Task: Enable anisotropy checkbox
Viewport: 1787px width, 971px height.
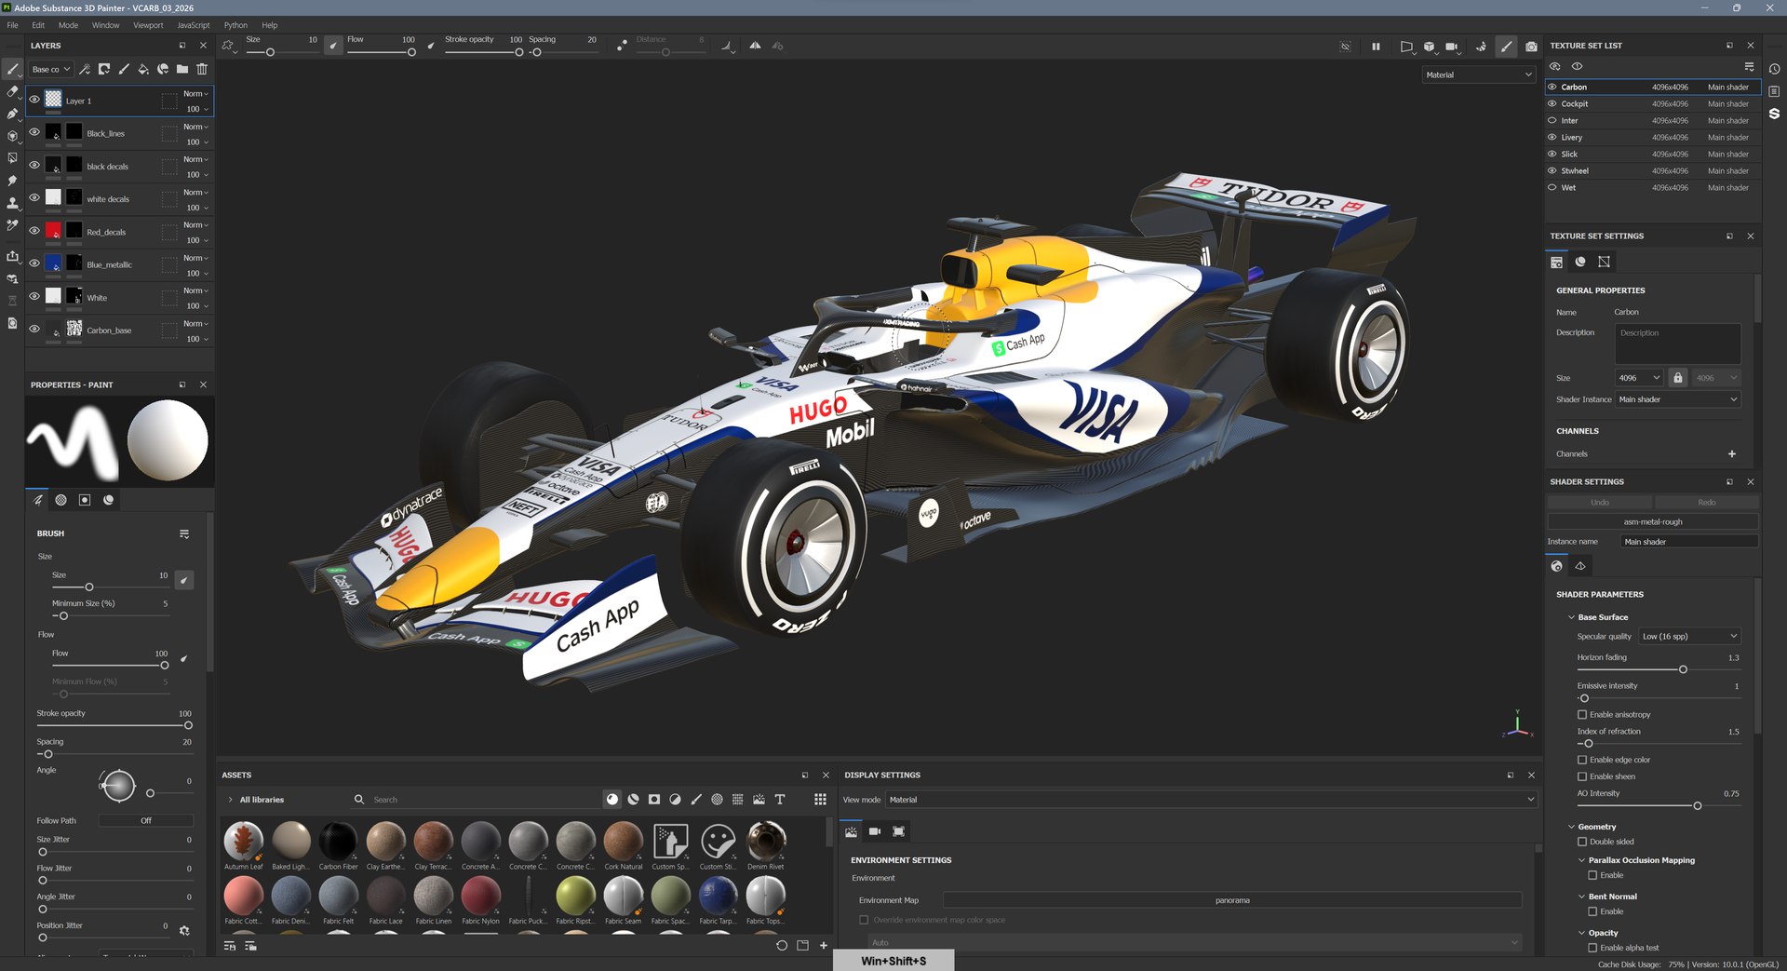Action: pyautogui.click(x=1582, y=715)
